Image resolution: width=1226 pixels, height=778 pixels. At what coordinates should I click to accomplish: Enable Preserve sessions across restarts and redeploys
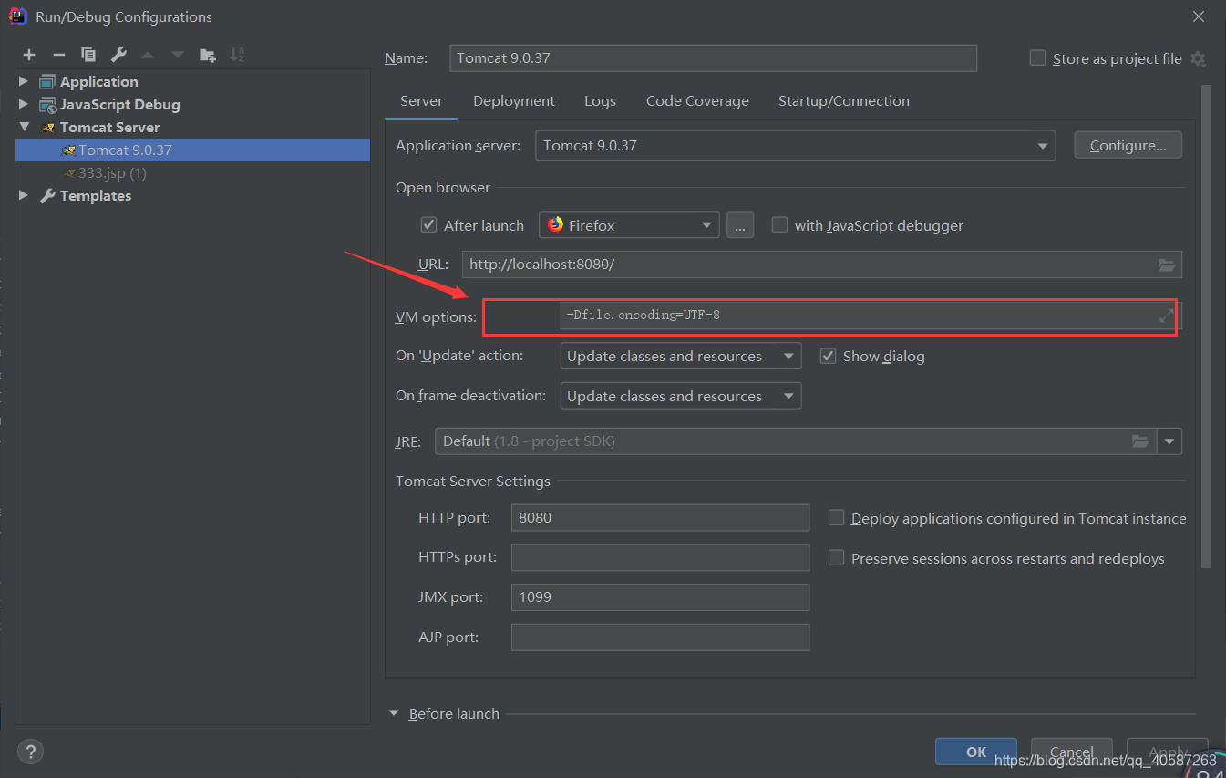(x=836, y=557)
